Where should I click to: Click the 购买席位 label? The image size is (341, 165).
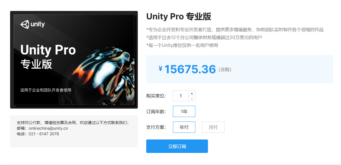156,96
